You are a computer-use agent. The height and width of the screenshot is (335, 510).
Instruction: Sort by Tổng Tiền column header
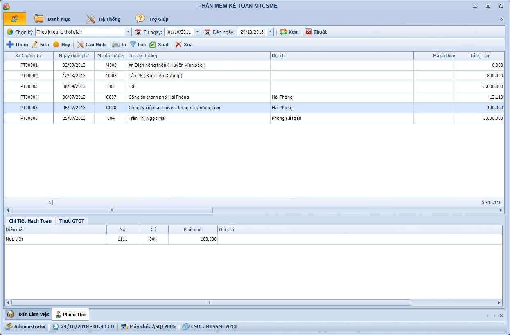(480, 56)
